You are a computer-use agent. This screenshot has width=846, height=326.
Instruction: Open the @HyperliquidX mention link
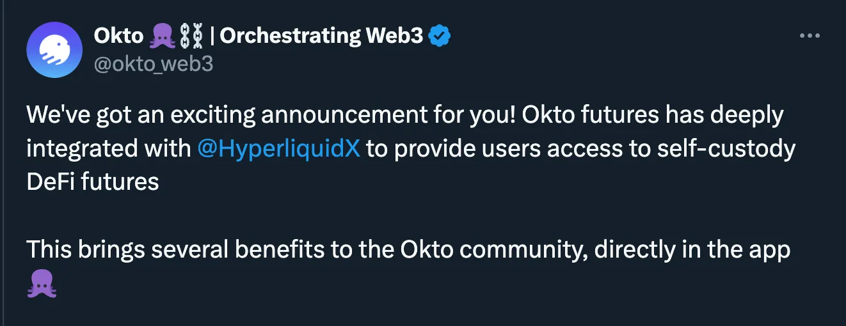(279, 148)
